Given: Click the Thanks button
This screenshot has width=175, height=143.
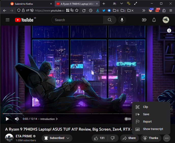Looking at the screenshot, I should 151,138.
